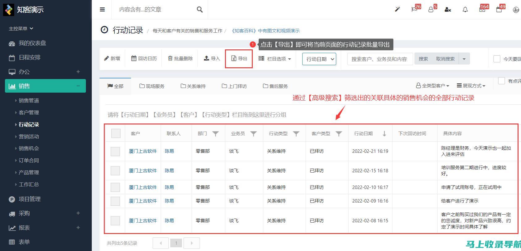Open the magic wand tool icon

397,10
